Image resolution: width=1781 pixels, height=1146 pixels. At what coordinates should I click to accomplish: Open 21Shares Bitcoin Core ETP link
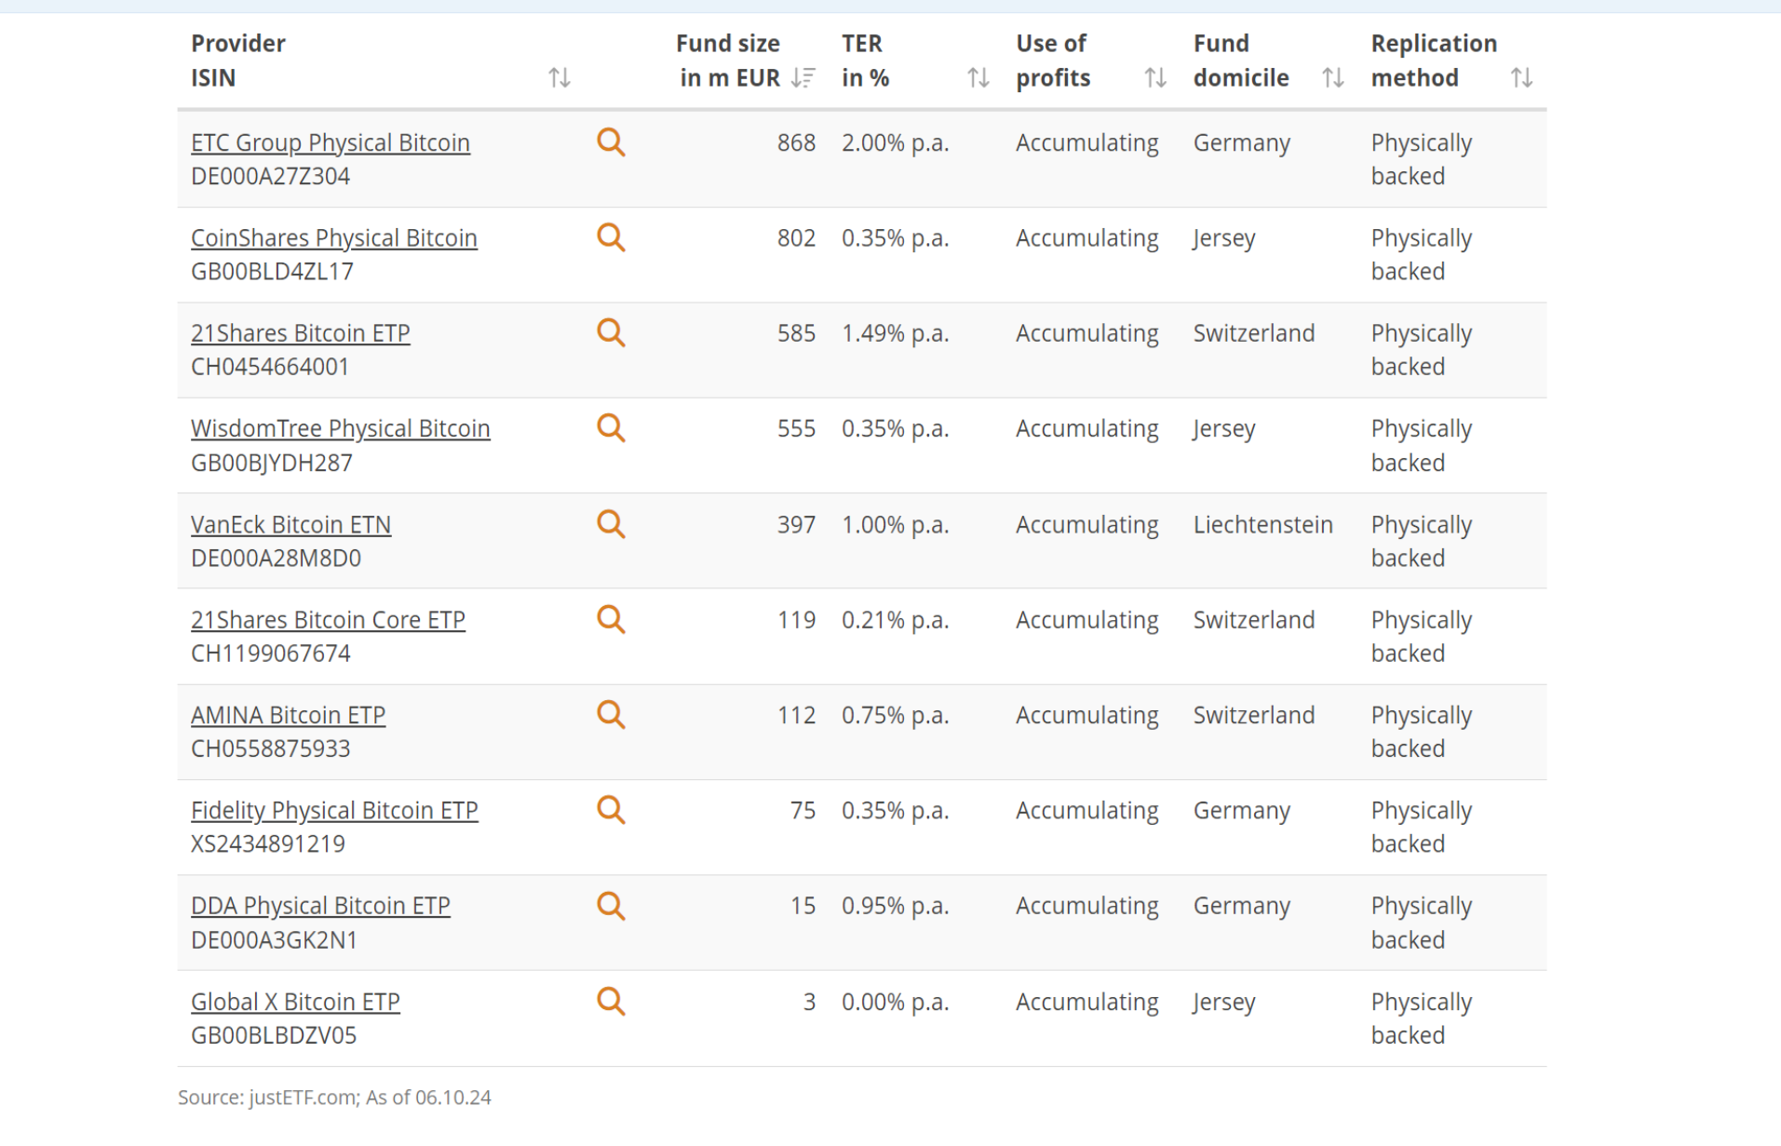(329, 619)
